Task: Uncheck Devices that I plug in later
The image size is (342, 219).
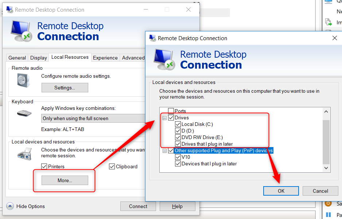Action: 178,164
